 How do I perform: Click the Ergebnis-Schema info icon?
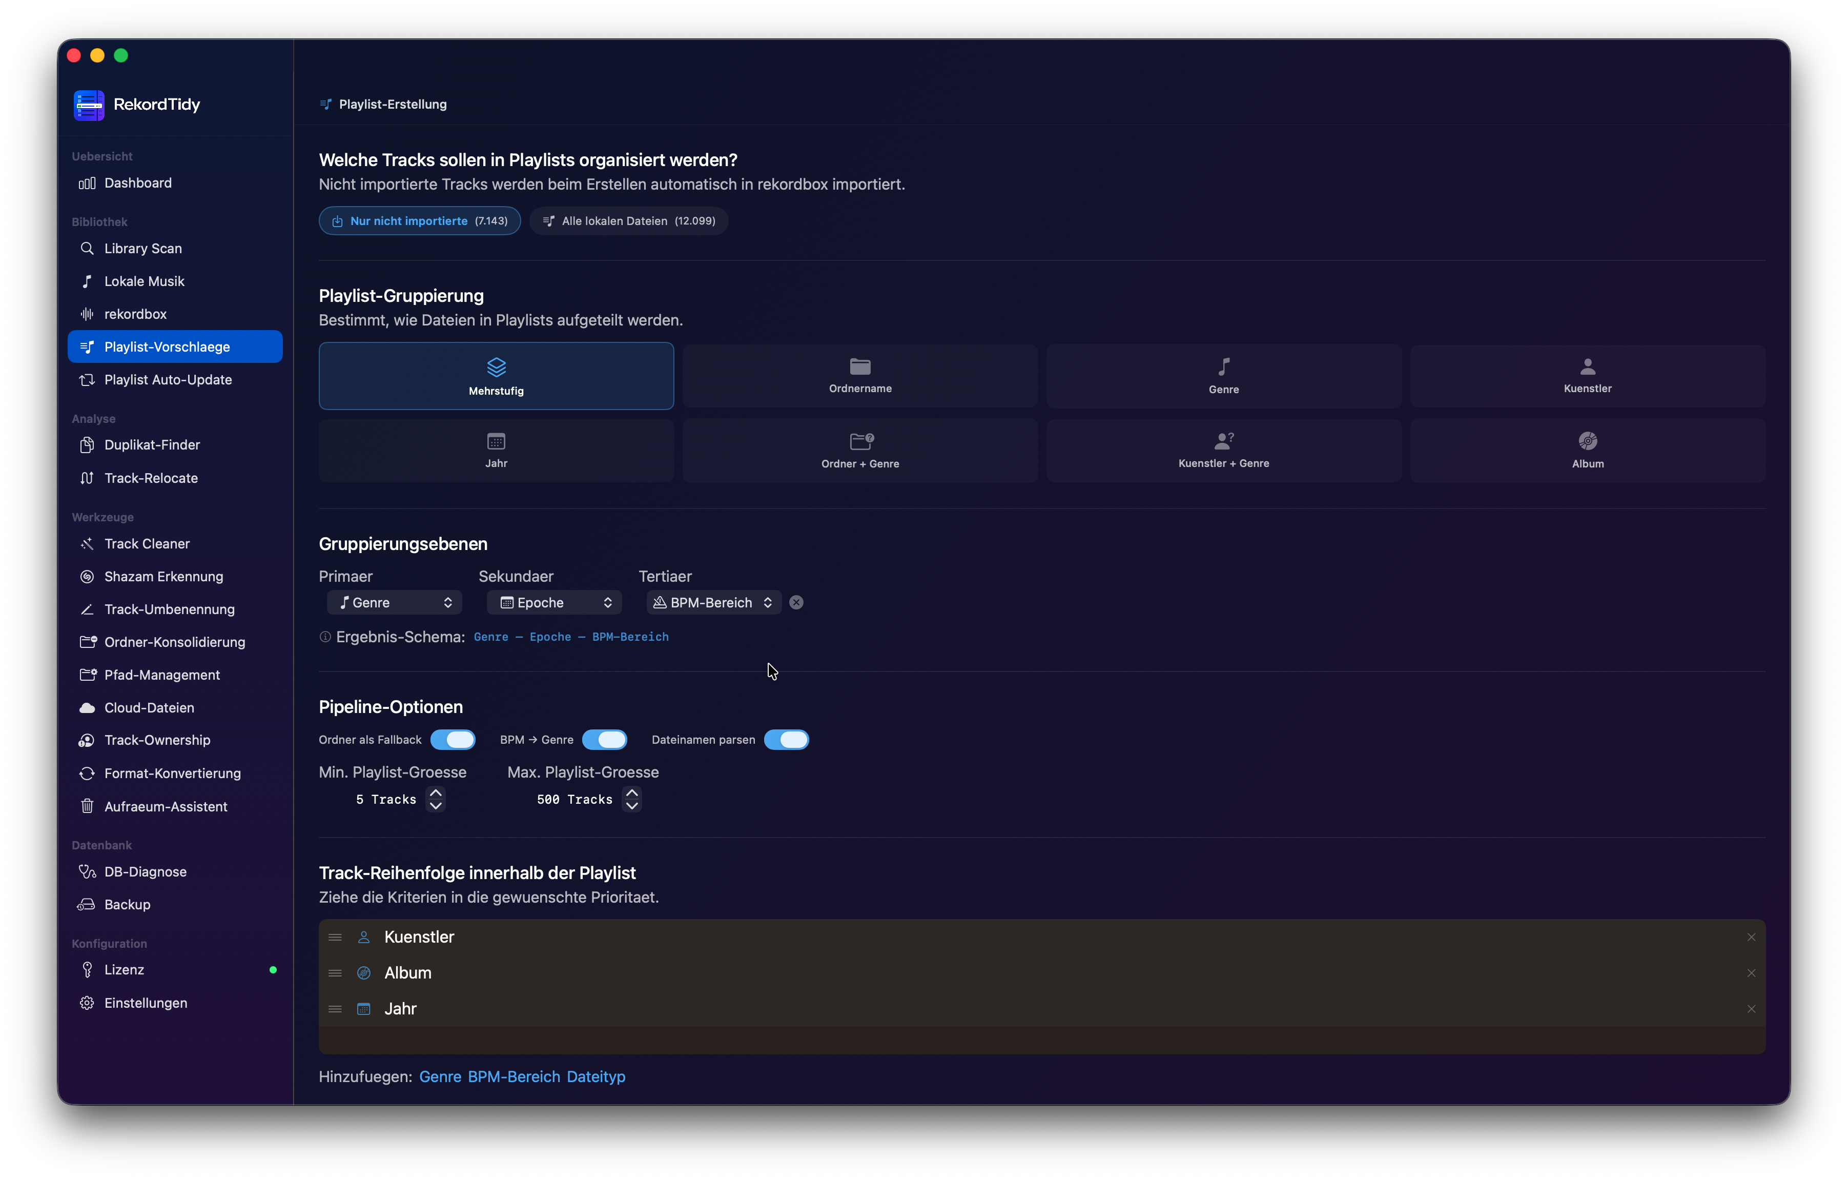[x=325, y=637]
